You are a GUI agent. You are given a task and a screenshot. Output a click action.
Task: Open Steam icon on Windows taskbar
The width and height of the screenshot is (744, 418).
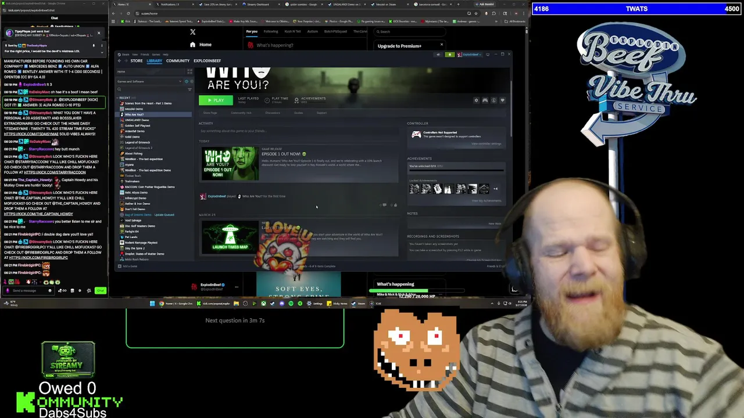(x=358, y=303)
